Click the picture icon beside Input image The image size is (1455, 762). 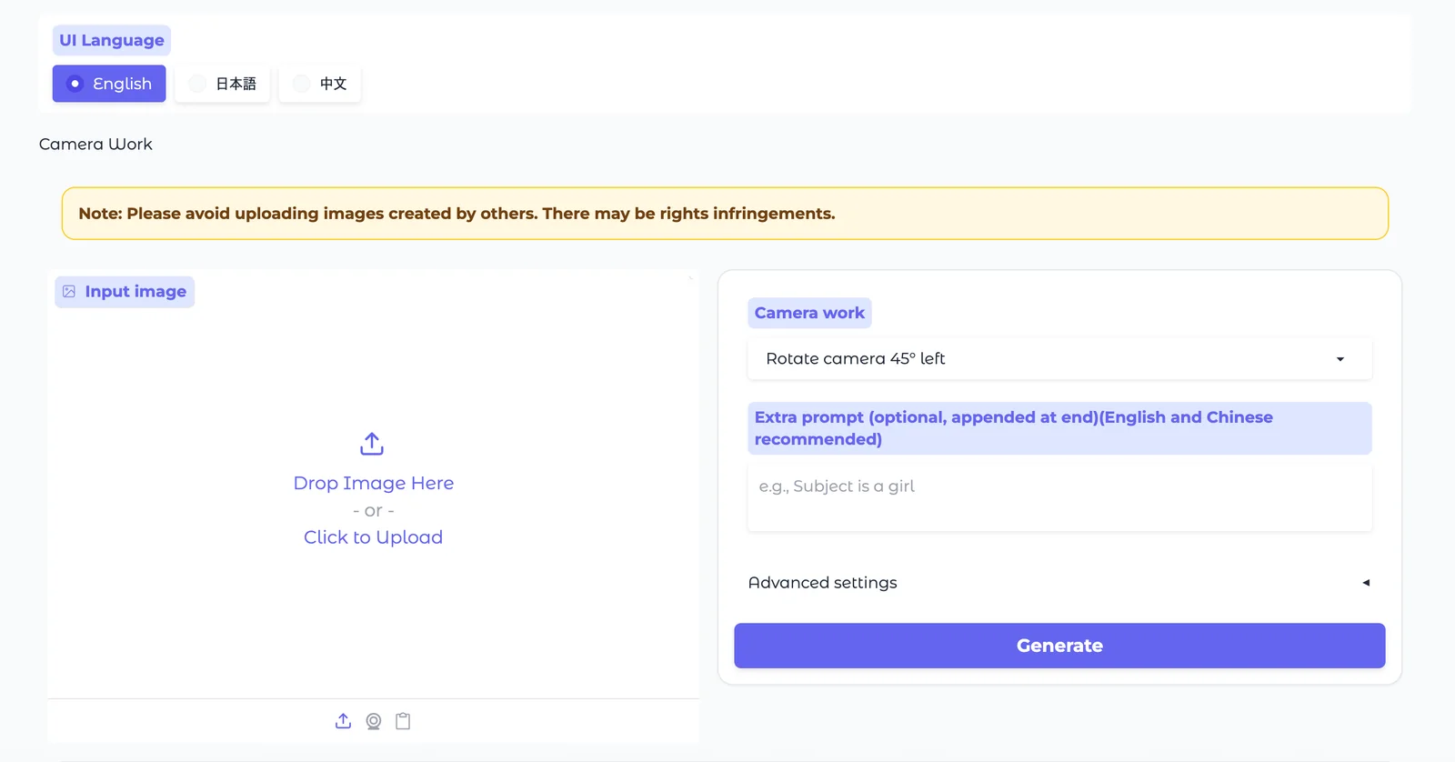coord(69,292)
